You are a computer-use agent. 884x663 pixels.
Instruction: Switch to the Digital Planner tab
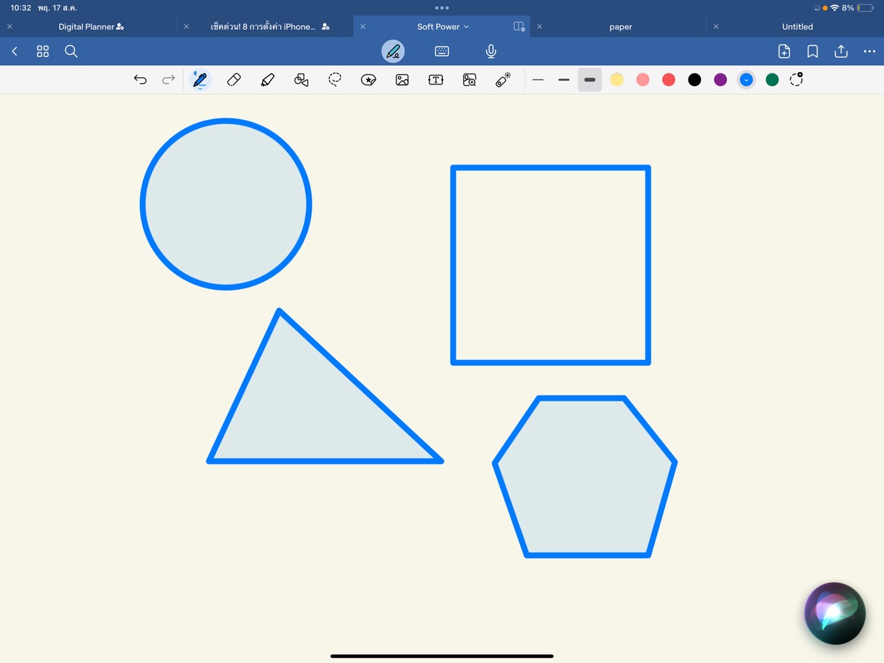91,27
